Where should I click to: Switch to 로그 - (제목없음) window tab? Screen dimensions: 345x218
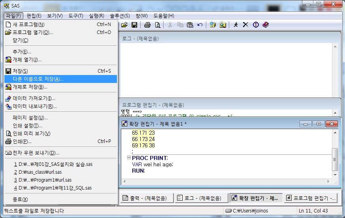pyautogui.click(x=201, y=198)
